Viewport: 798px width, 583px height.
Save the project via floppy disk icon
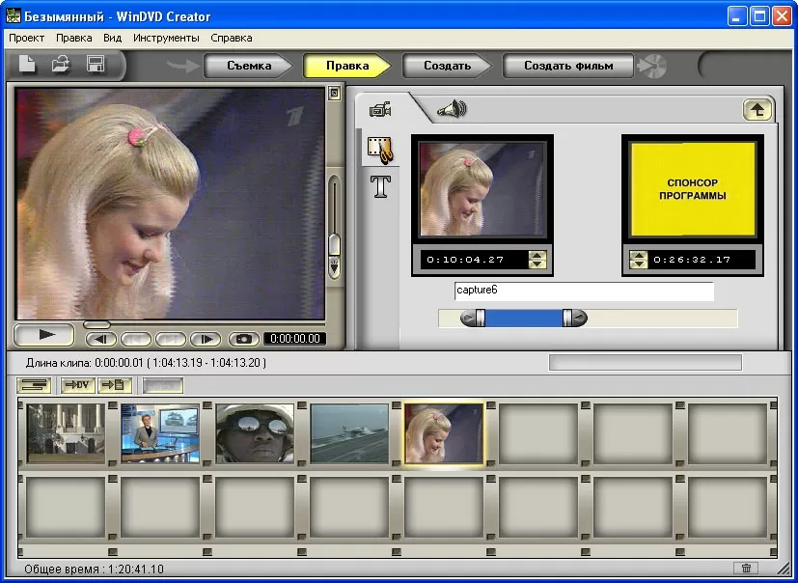point(96,66)
